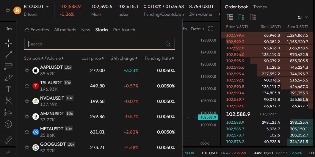
Task: Favorite the AAPLUSDT star
Action: point(27,70)
